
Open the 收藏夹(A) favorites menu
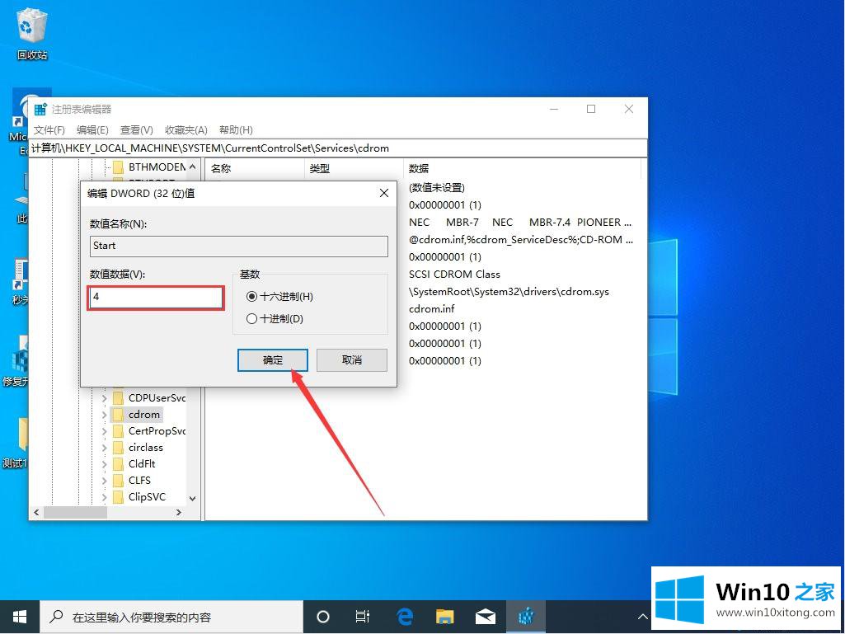coord(185,130)
